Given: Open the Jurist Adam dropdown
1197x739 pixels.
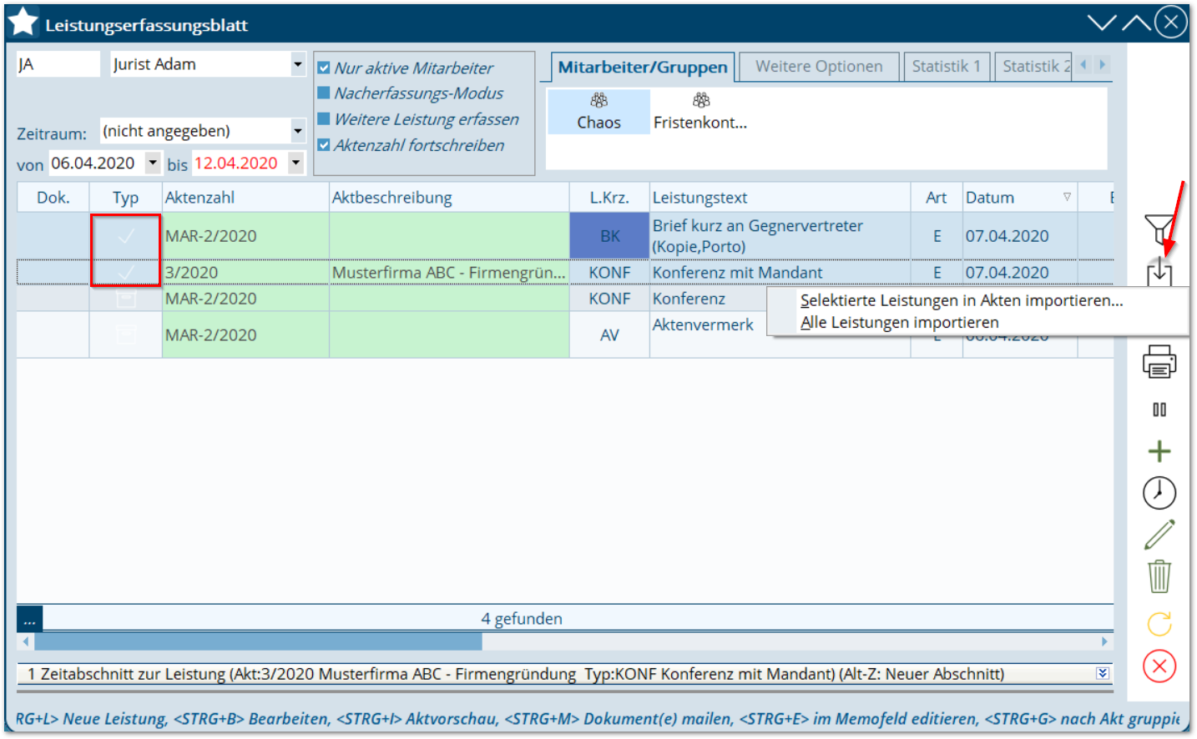Looking at the screenshot, I should [x=298, y=64].
